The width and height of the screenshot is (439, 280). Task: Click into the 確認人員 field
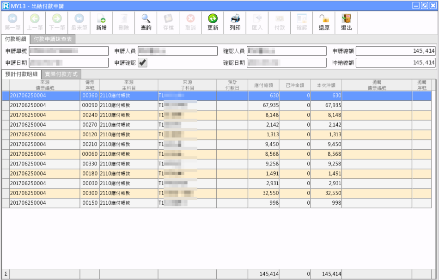(x=287, y=51)
